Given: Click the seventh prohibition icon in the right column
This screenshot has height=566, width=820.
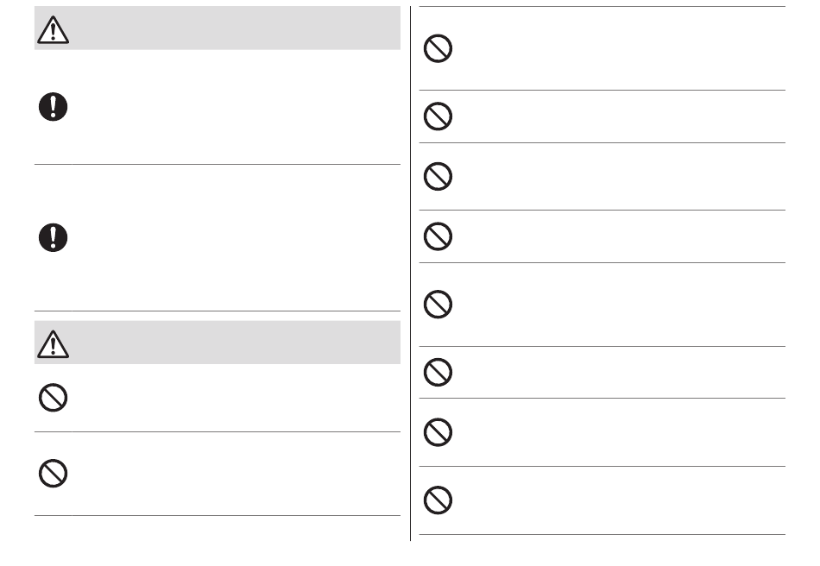Looking at the screenshot, I should click(x=438, y=432).
